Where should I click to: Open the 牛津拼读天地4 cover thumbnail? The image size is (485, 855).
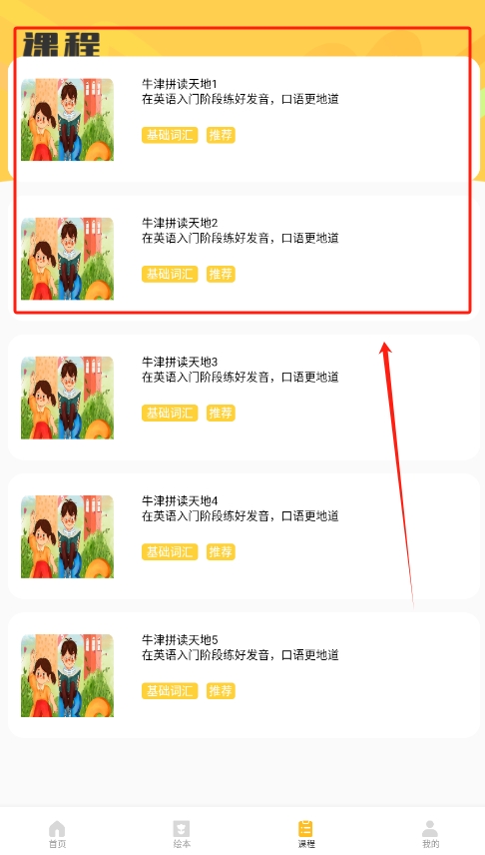coord(67,536)
